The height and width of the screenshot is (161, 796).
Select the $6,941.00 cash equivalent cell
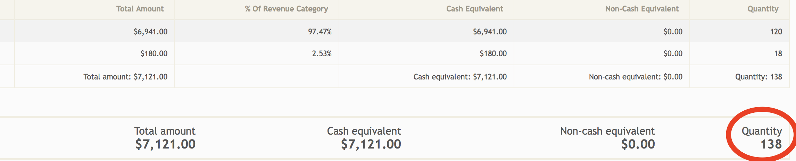(426, 32)
